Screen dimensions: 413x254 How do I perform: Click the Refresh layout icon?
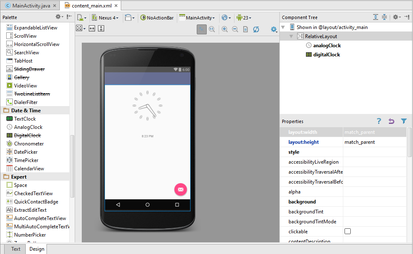(256, 29)
